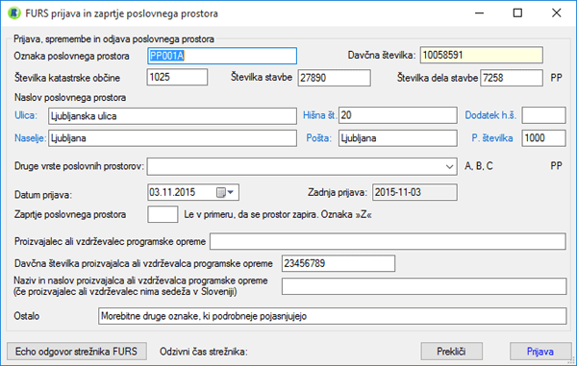Click the Prekliči button

click(x=452, y=352)
